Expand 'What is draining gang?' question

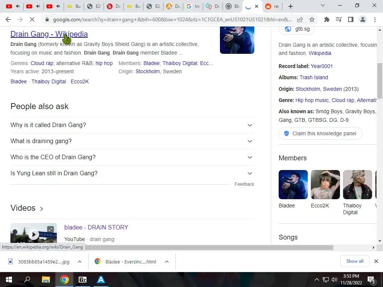(132, 141)
